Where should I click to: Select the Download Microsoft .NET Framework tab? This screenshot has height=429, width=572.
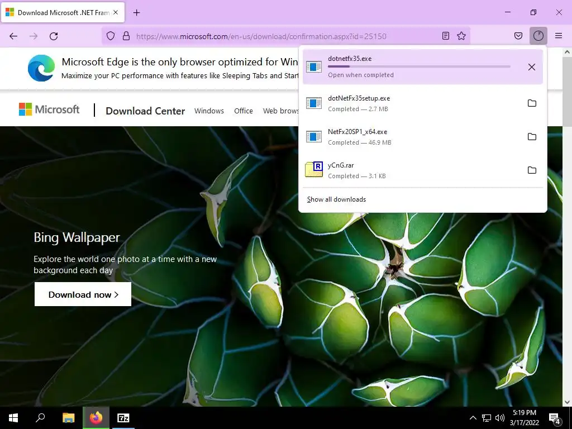pos(63,13)
